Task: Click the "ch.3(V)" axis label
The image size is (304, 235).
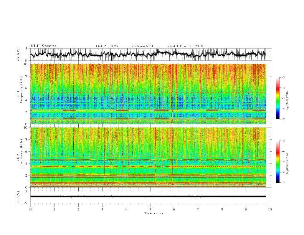Action: tap(18, 197)
